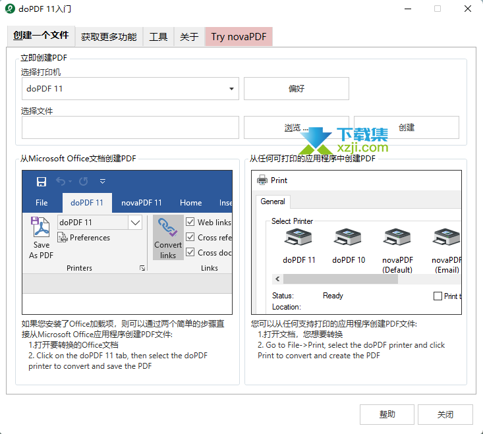
Task: Click the 选择文件 path input field
Action: pos(130,127)
